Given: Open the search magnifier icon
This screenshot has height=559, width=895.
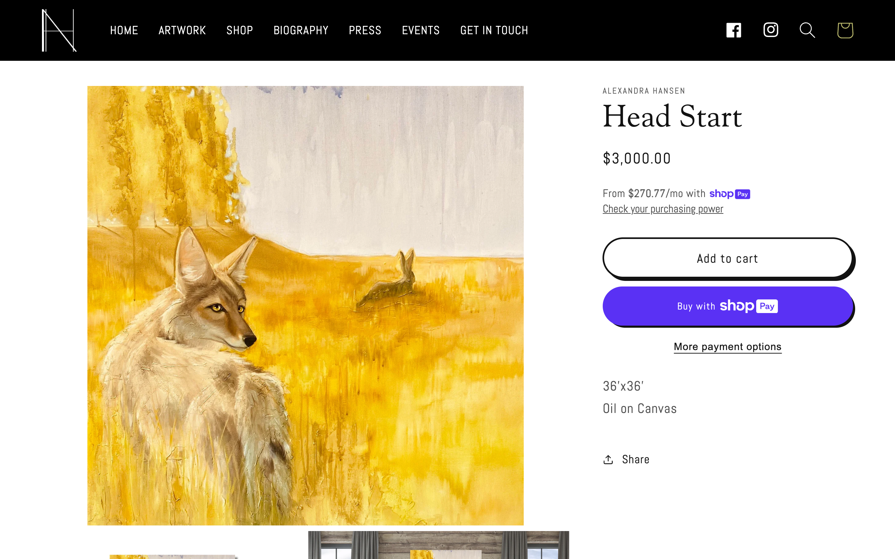Looking at the screenshot, I should coord(807,30).
